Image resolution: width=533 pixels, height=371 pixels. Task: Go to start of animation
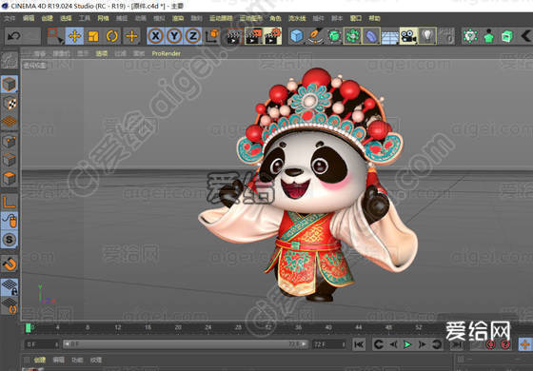[359, 344]
